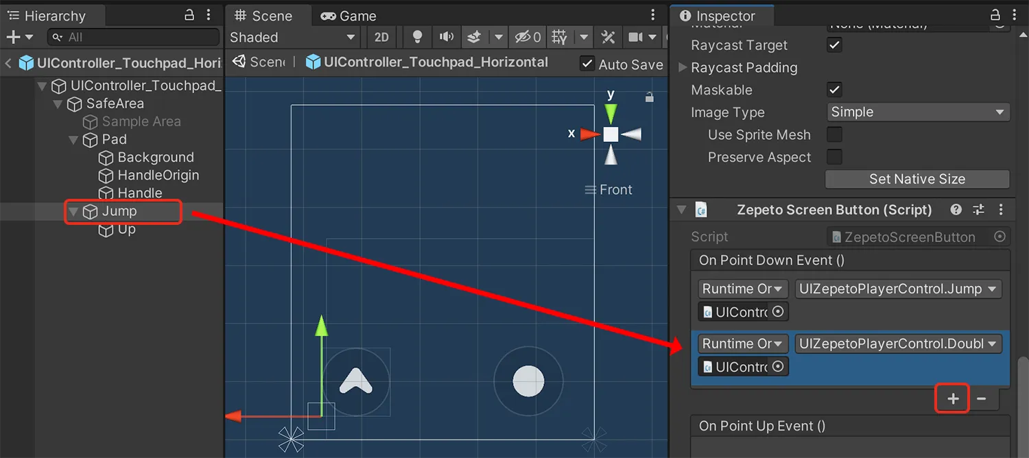This screenshot has width=1029, height=458.
Task: Toggle the Maskable checkbox
Action: click(834, 90)
